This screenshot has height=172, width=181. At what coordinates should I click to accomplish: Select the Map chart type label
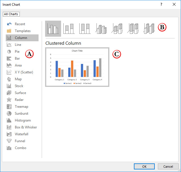(18, 79)
